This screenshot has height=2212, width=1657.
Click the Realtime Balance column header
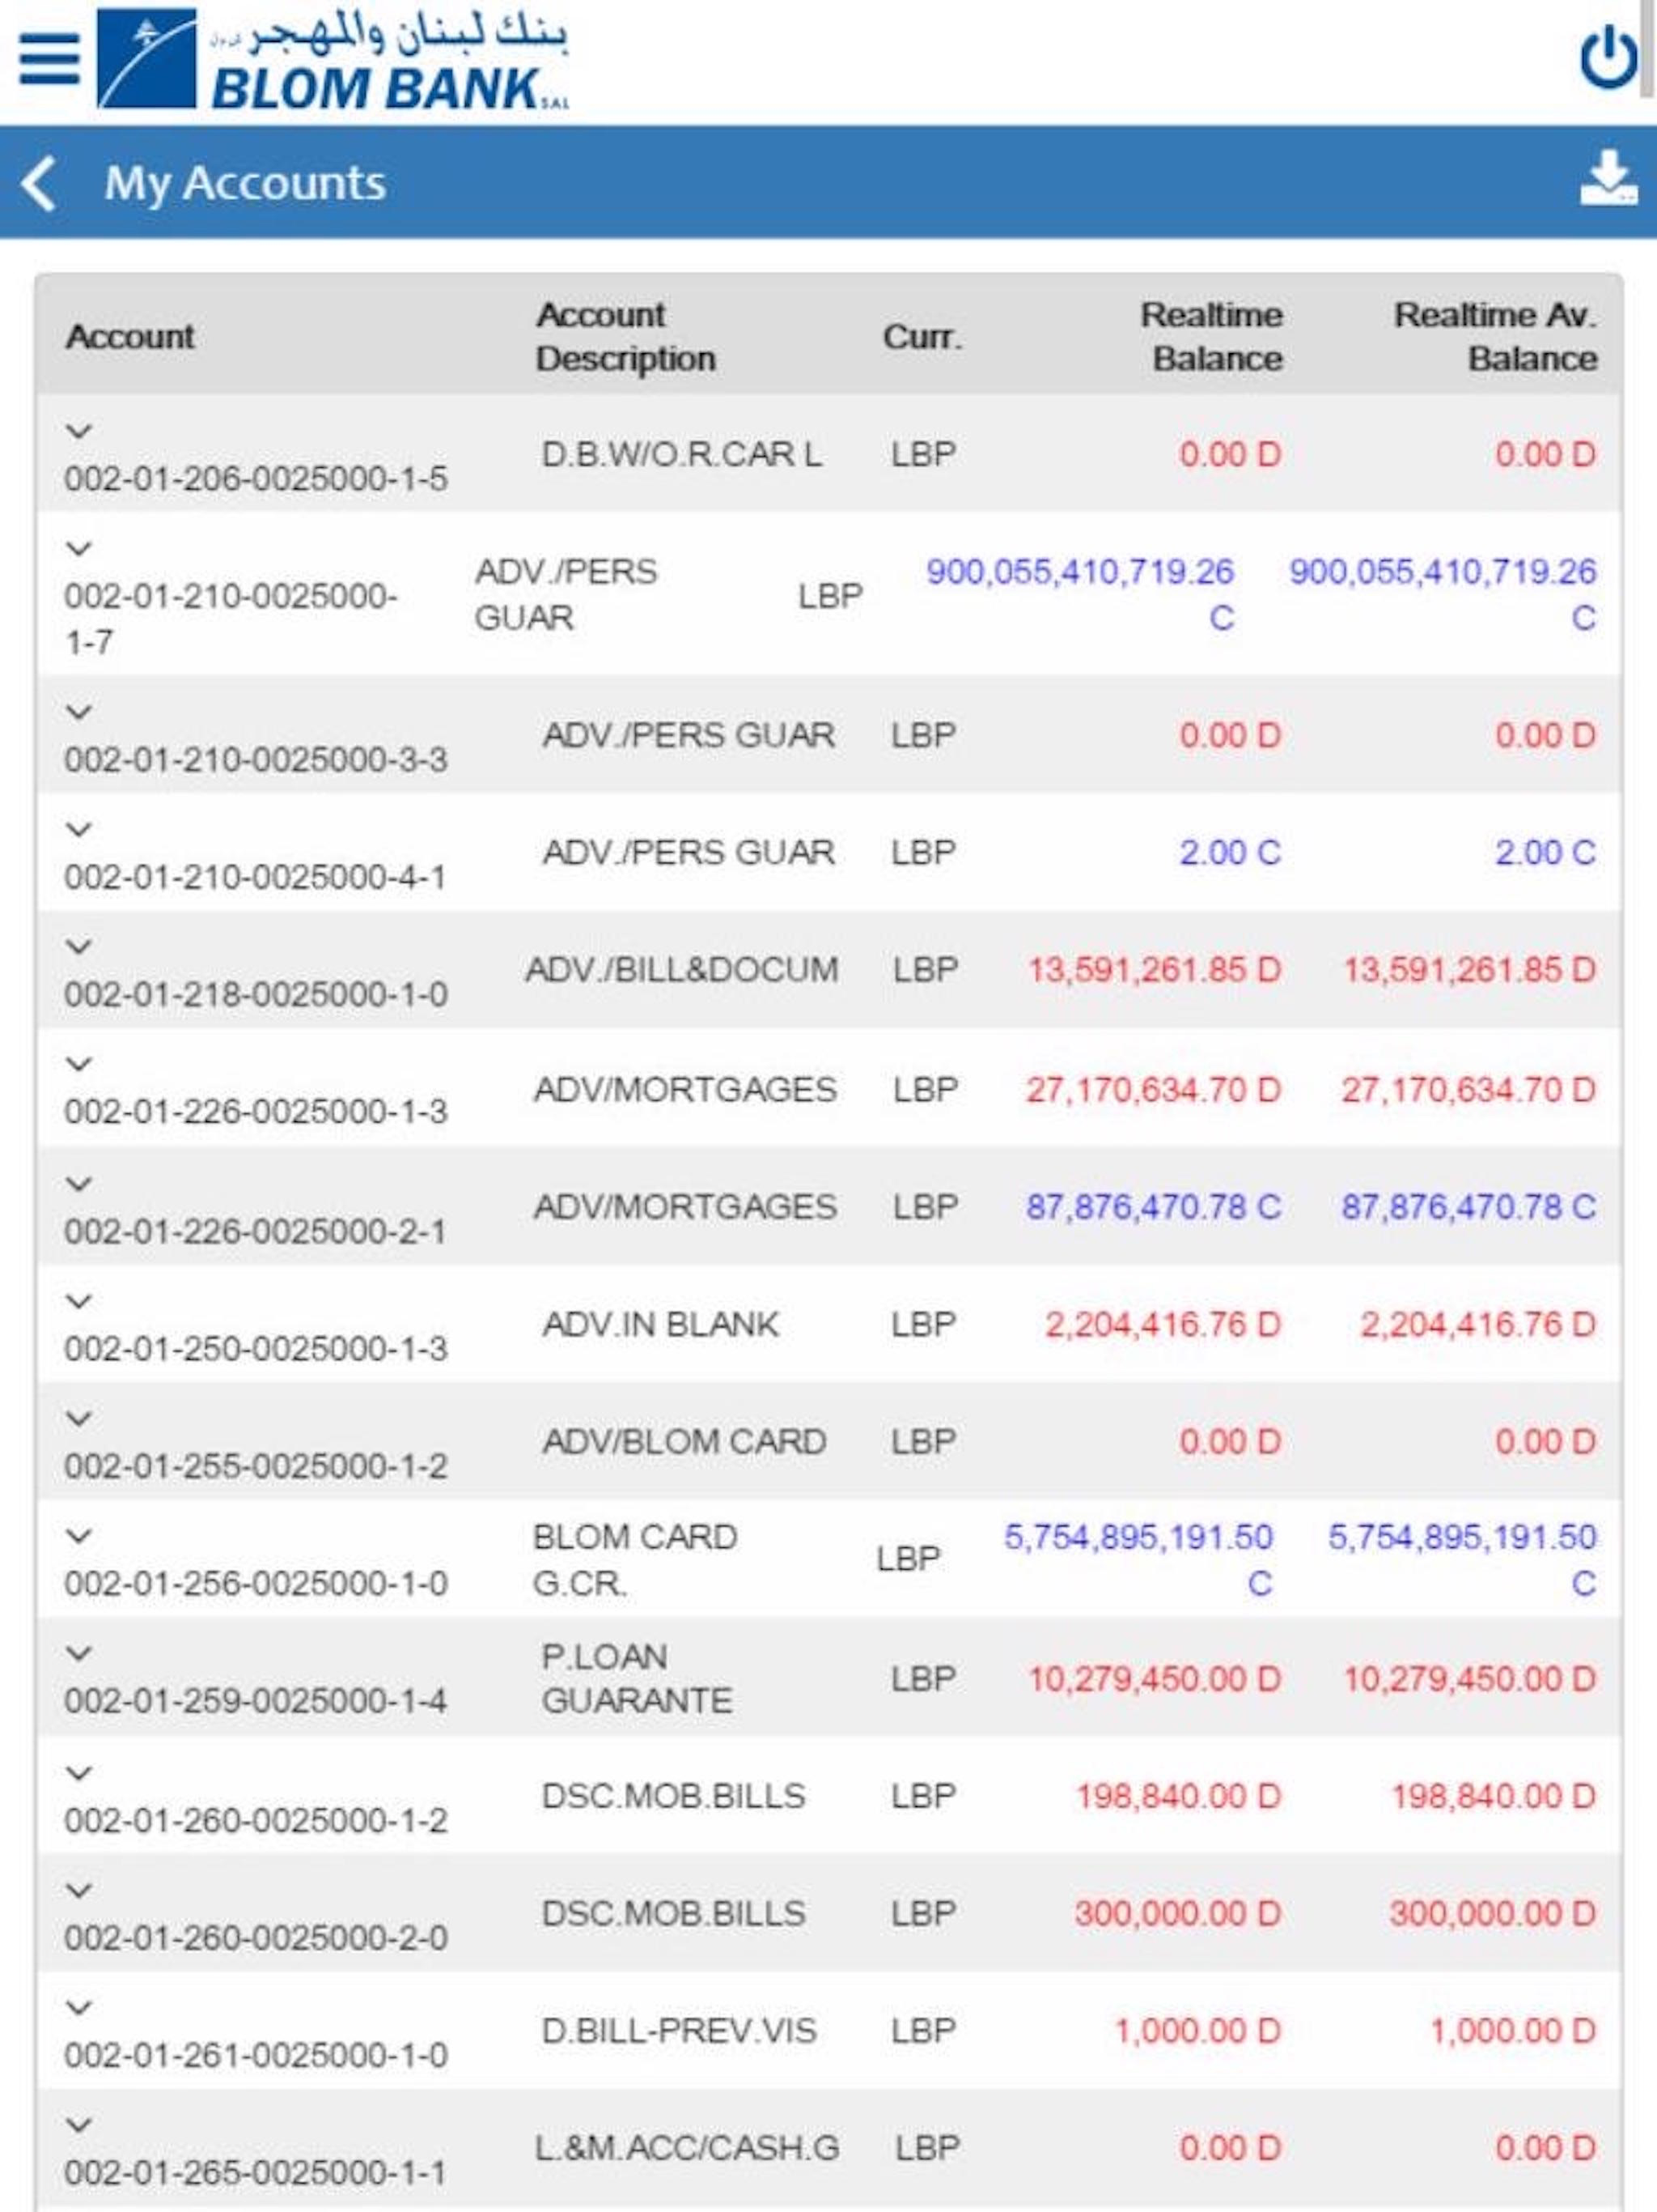point(1211,336)
